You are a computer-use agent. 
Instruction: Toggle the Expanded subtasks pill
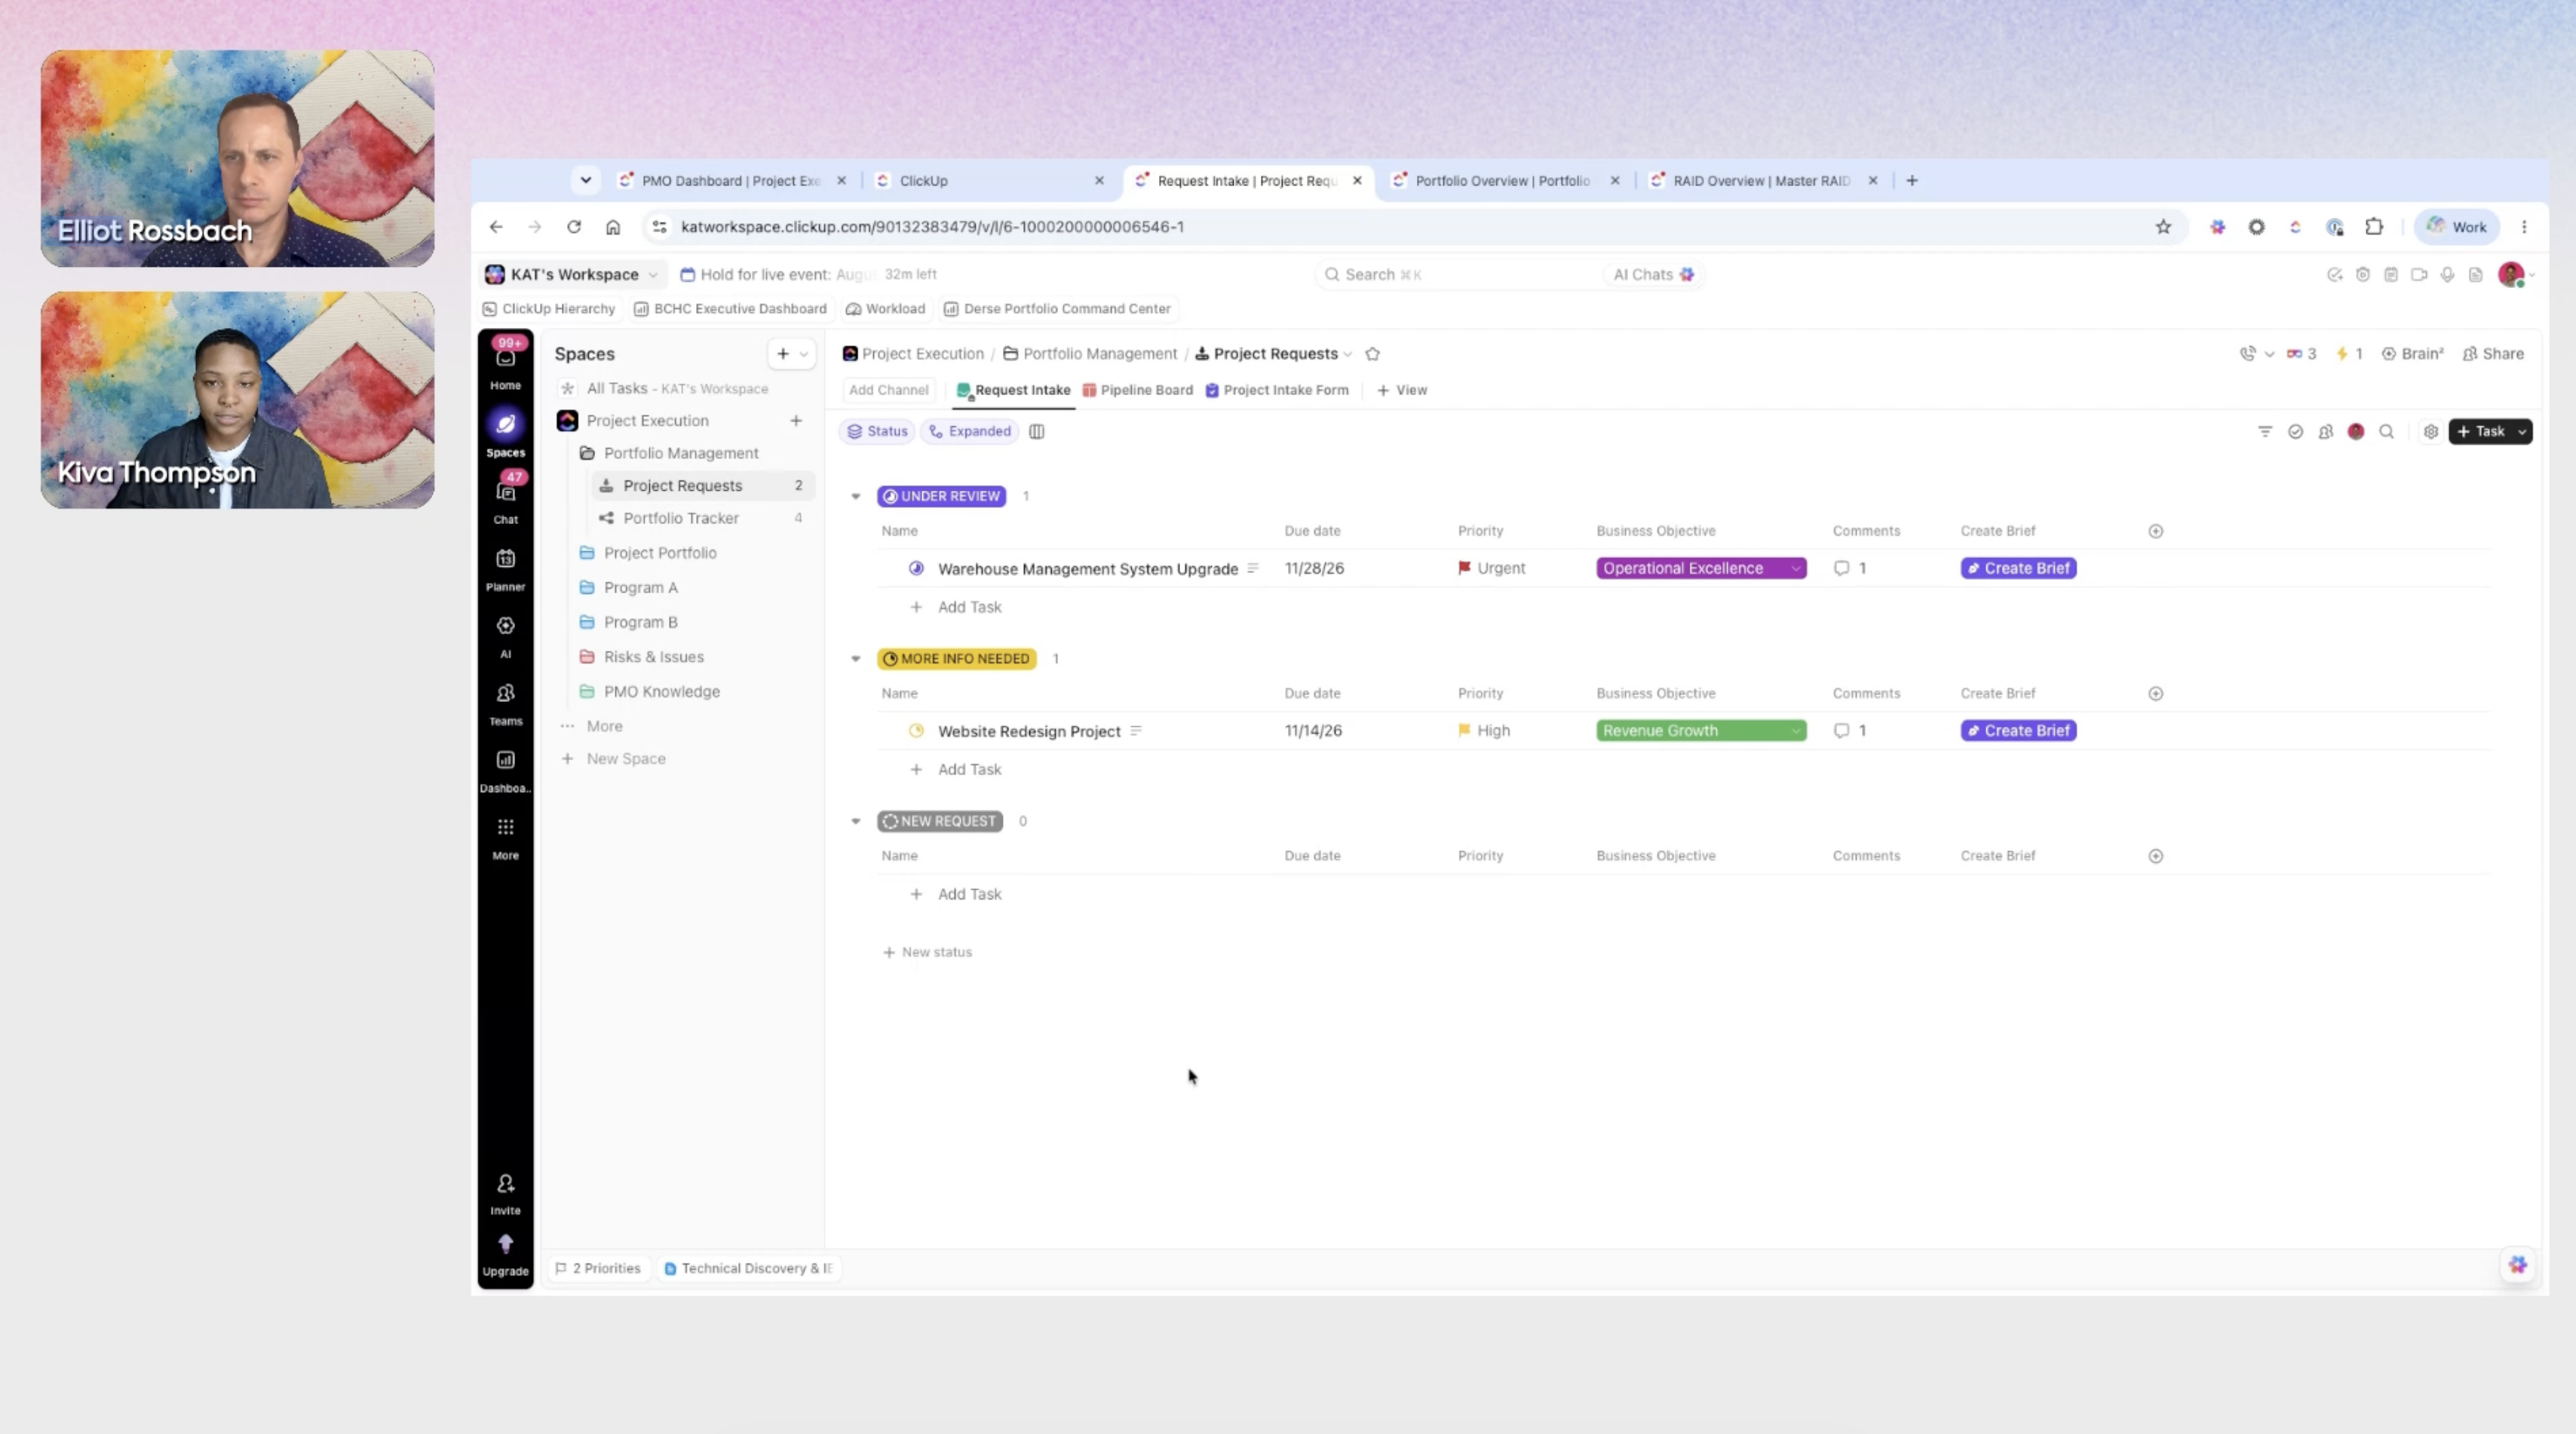969,432
